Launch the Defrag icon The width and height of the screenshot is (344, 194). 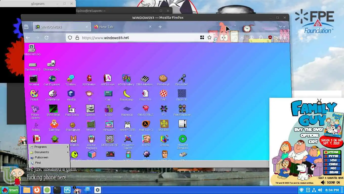coord(164,141)
